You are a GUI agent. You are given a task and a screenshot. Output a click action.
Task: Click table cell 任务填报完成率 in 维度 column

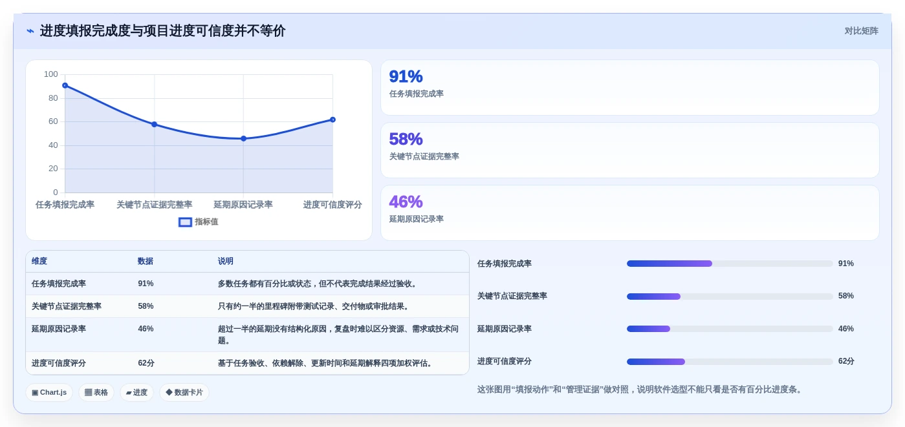(x=59, y=284)
